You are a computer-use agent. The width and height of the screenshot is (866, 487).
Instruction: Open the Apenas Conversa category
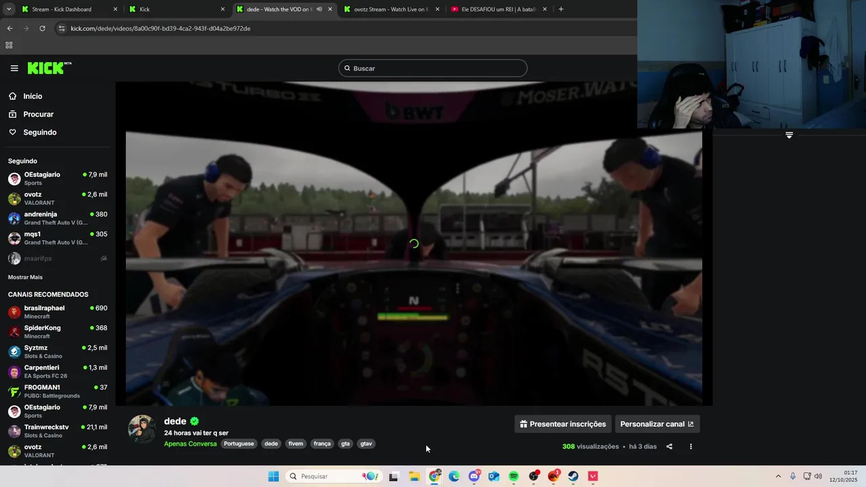tap(190, 444)
